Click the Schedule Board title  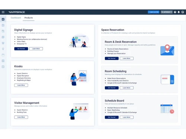[x=114, y=101]
